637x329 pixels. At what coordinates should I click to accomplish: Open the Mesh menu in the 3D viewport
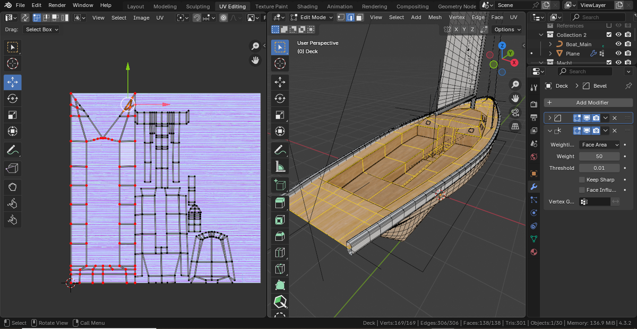tap(435, 17)
